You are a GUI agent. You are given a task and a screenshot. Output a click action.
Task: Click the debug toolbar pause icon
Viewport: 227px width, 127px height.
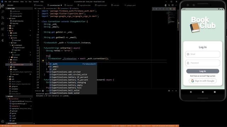click(156, 9)
